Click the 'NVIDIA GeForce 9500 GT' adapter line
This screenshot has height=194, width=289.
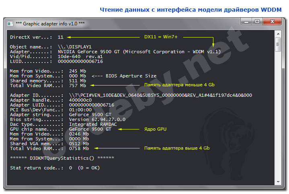[115, 52]
